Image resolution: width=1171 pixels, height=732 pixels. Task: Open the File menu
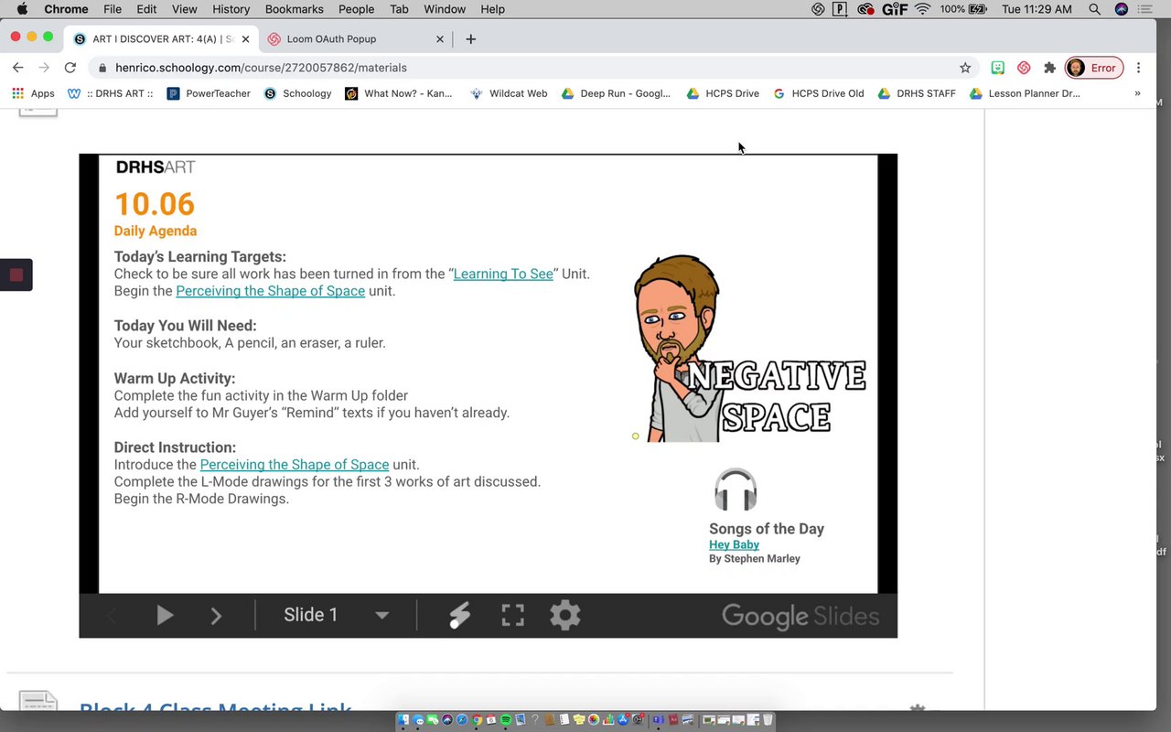pos(113,9)
